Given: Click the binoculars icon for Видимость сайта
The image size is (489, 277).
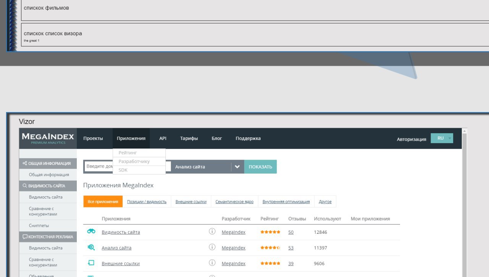Looking at the screenshot, I should pos(91,231).
